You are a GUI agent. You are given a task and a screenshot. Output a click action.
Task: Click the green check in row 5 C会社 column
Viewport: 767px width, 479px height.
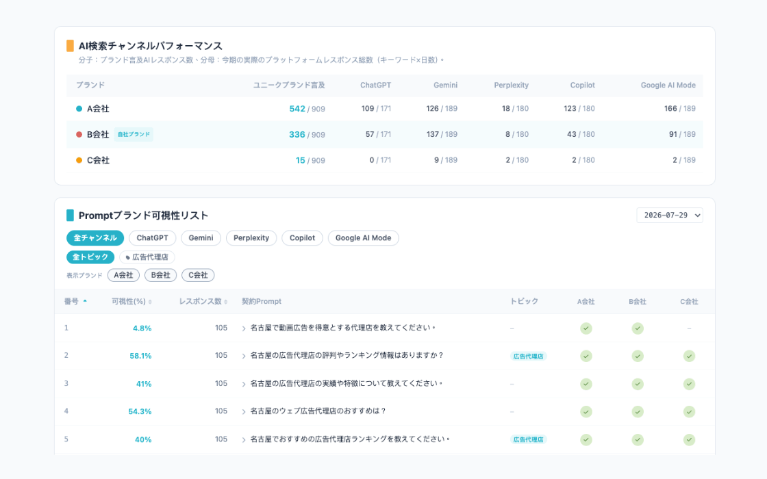click(x=689, y=440)
